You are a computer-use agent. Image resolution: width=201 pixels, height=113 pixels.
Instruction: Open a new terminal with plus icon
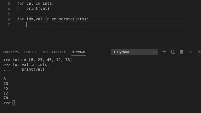(x=164, y=52)
